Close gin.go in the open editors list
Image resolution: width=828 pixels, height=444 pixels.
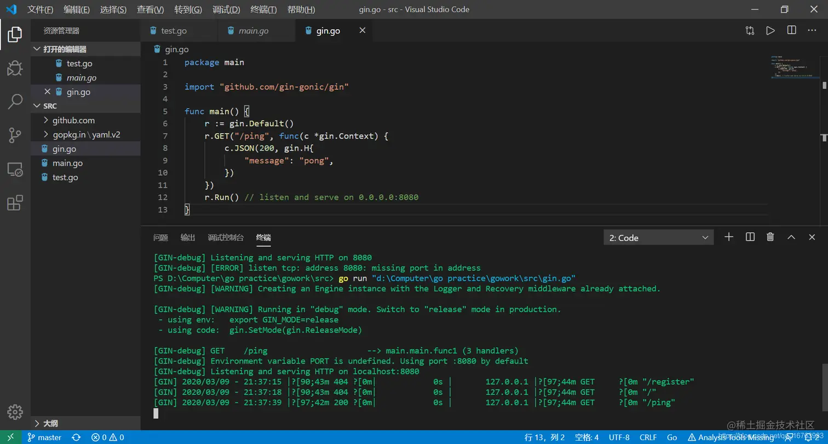pos(47,92)
